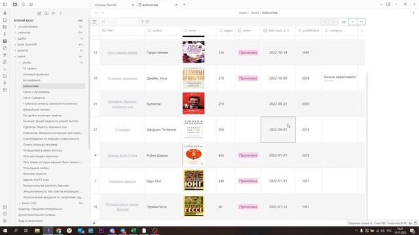Open settings gear at sidebar bottom
This screenshot has width=419, height=235.
click(5, 221)
